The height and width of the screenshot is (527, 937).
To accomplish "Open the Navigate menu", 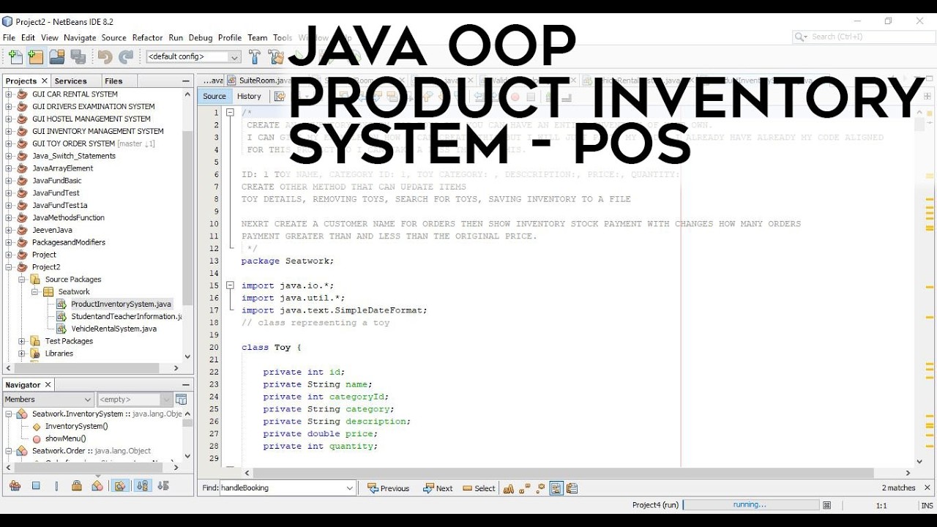I will pyautogui.click(x=80, y=37).
